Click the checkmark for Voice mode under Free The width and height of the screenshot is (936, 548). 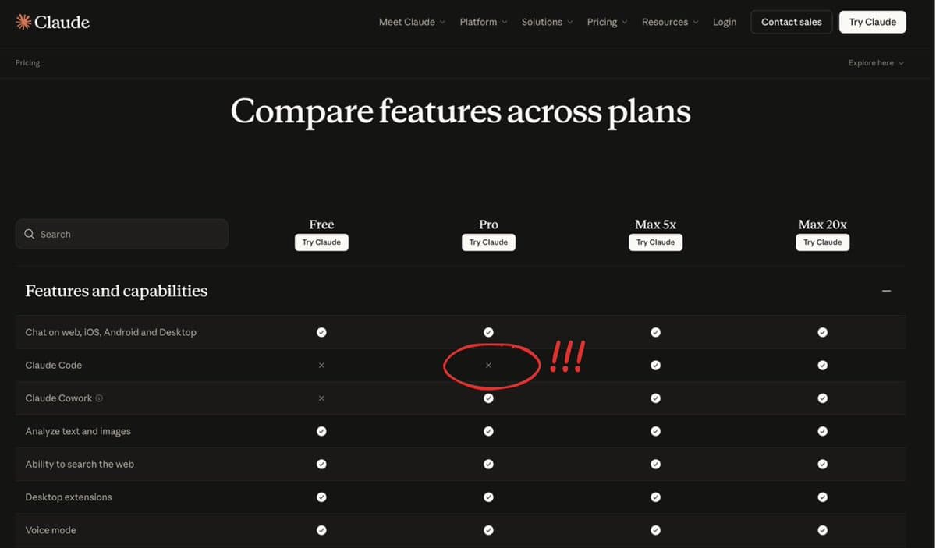point(321,529)
